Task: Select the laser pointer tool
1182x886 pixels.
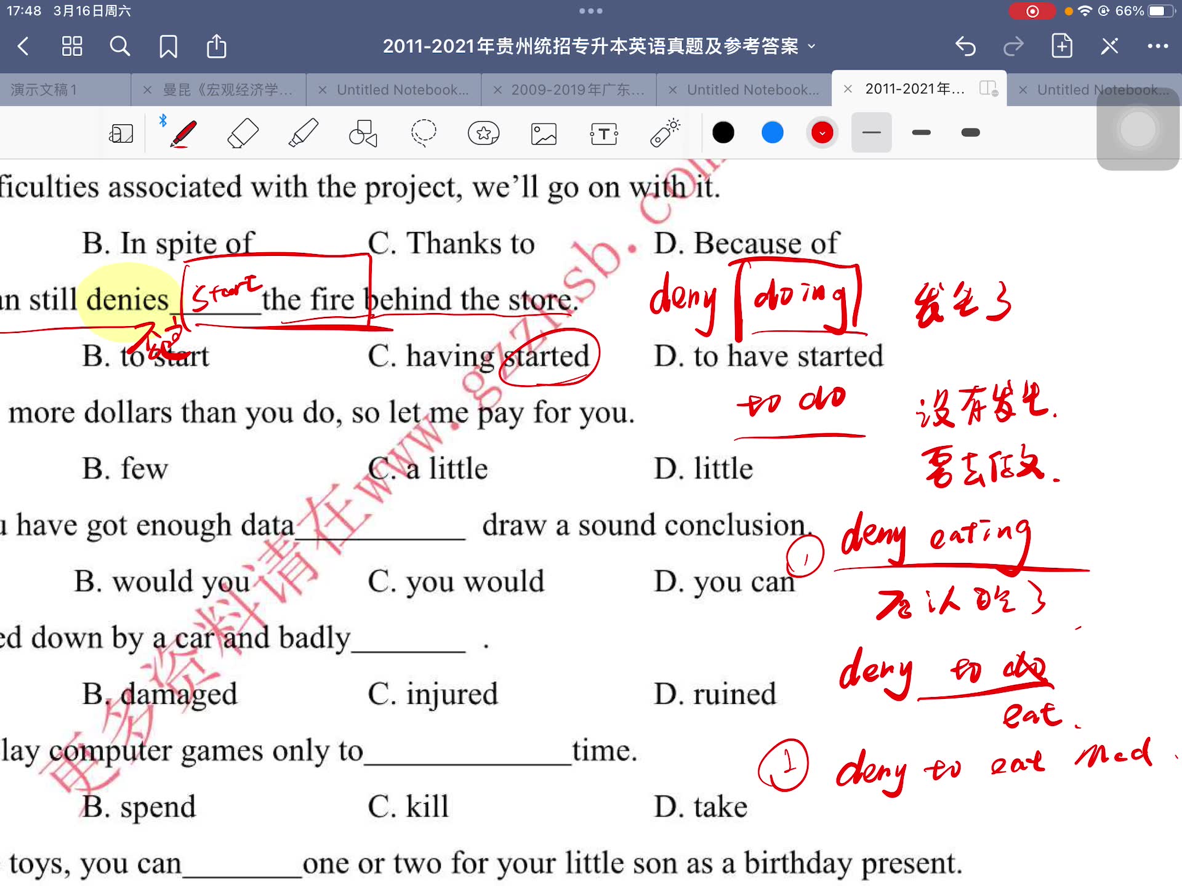Action: click(662, 134)
